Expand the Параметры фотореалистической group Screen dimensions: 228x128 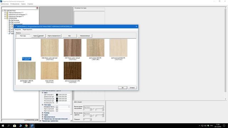pos(43,119)
